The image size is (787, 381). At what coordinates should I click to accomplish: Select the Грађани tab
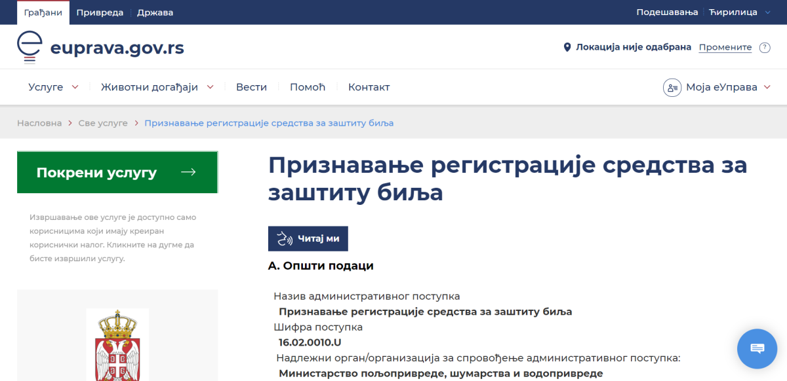[43, 12]
